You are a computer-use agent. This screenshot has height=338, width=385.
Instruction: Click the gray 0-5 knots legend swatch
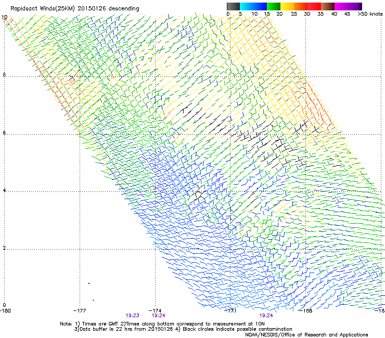point(233,6)
